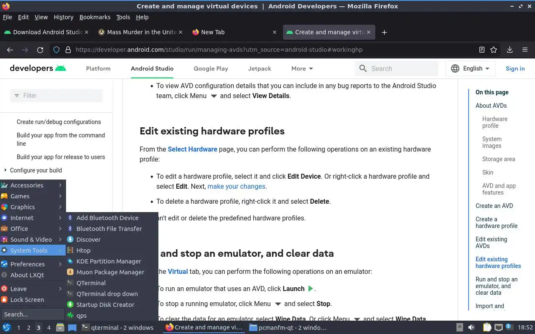The width and height of the screenshot is (535, 334).
Task: Click the Firefox back arrow button
Action: (x=10, y=50)
